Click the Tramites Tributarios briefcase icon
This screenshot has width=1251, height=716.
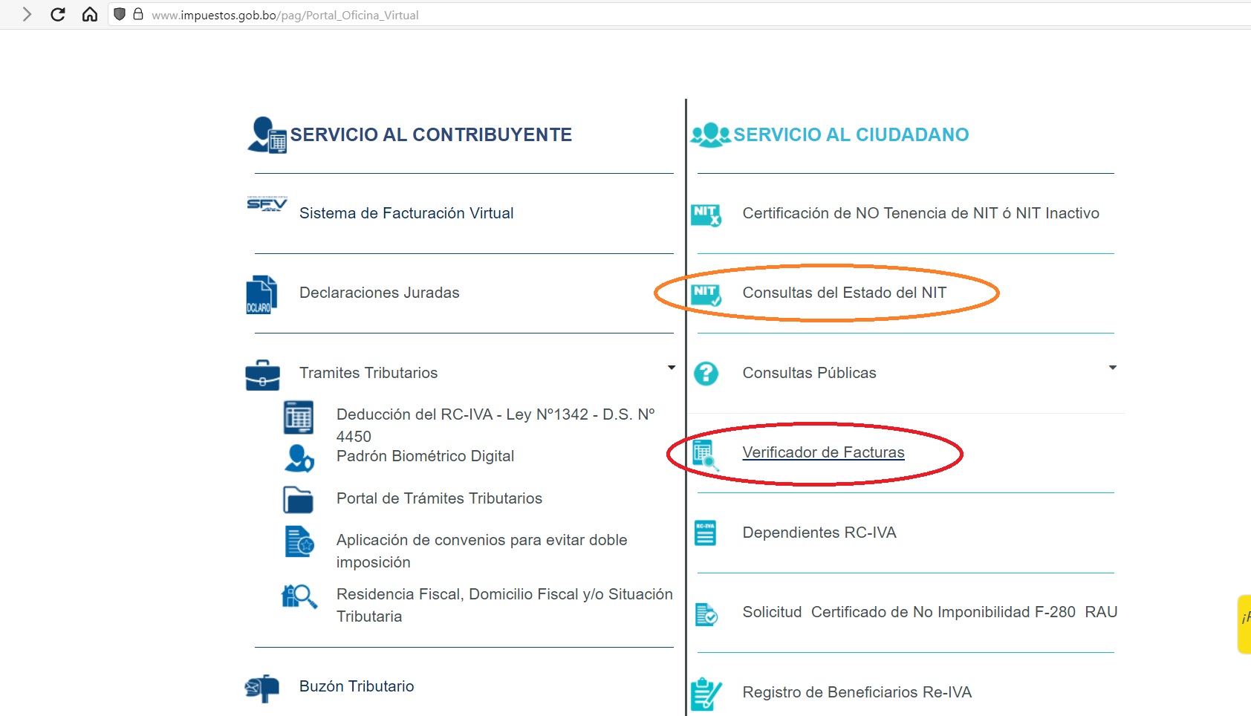(262, 375)
